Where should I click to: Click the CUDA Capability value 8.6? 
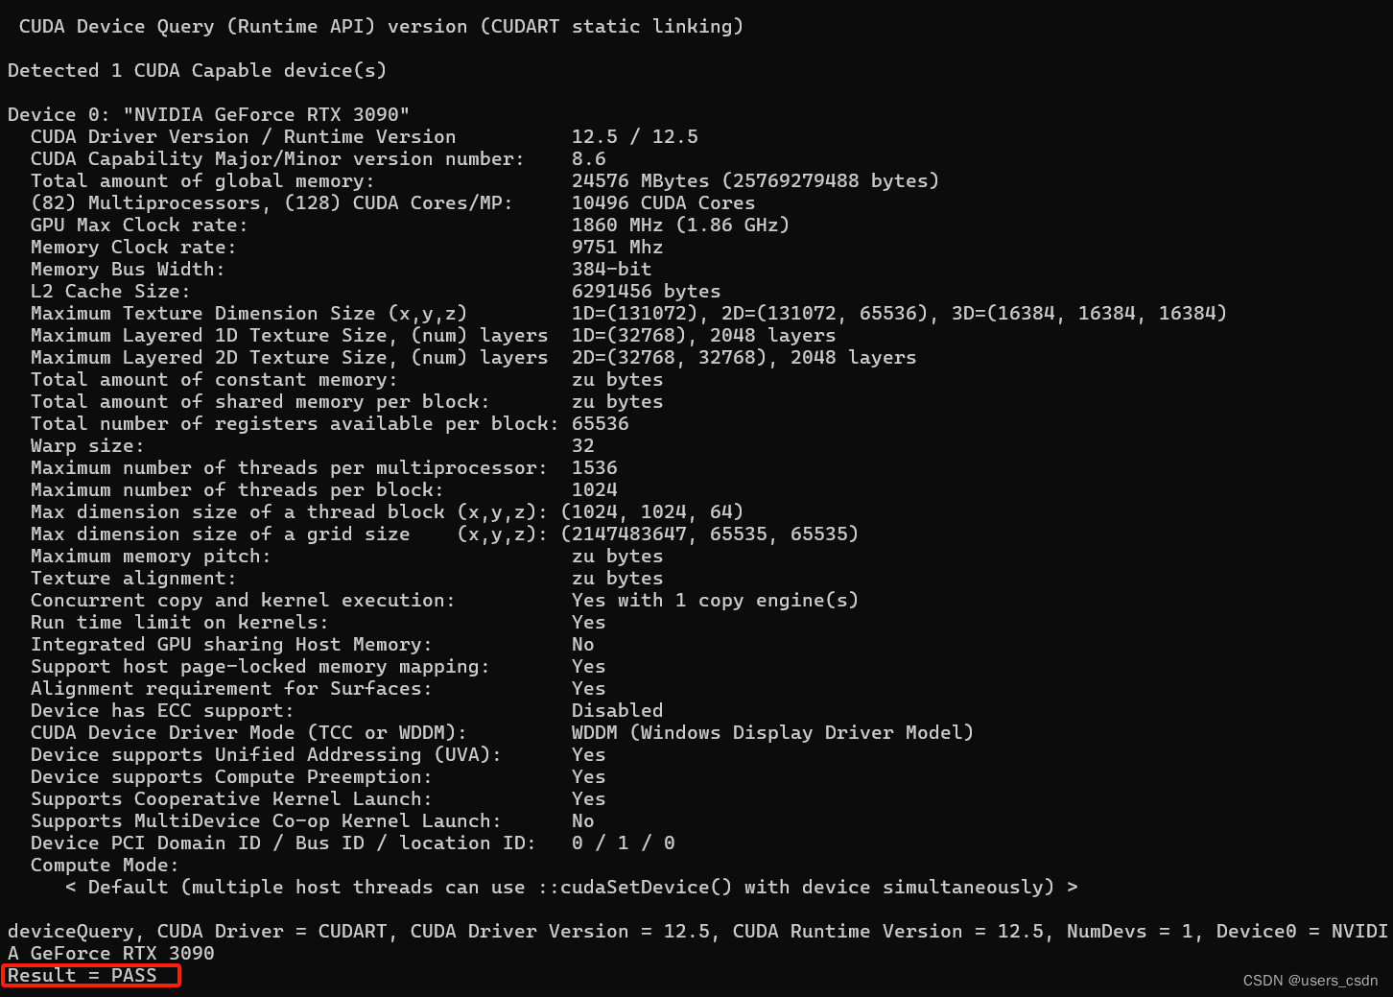(x=588, y=158)
